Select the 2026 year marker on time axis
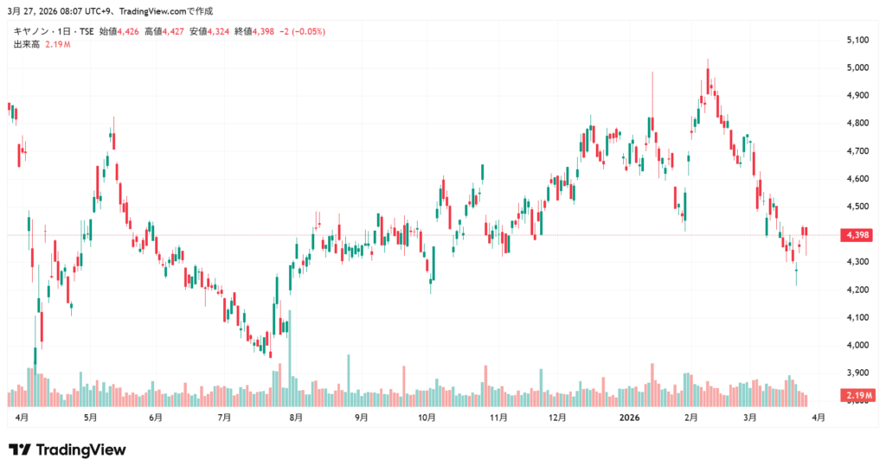 (630, 418)
